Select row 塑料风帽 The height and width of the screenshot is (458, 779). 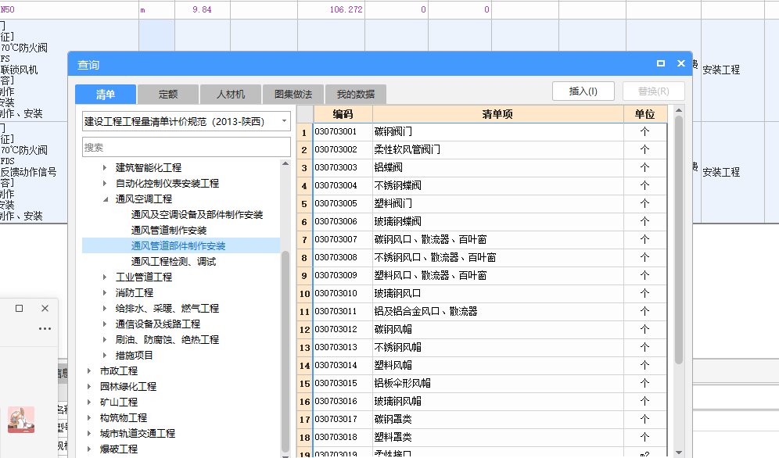click(x=482, y=365)
